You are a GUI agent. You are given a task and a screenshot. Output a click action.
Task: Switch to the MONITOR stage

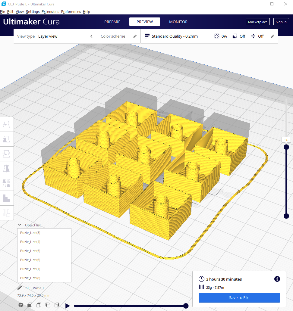click(x=178, y=22)
